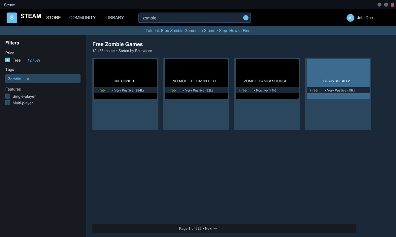
Task: Open the NO MORE ROOM IN HELL card
Action: click(x=196, y=94)
